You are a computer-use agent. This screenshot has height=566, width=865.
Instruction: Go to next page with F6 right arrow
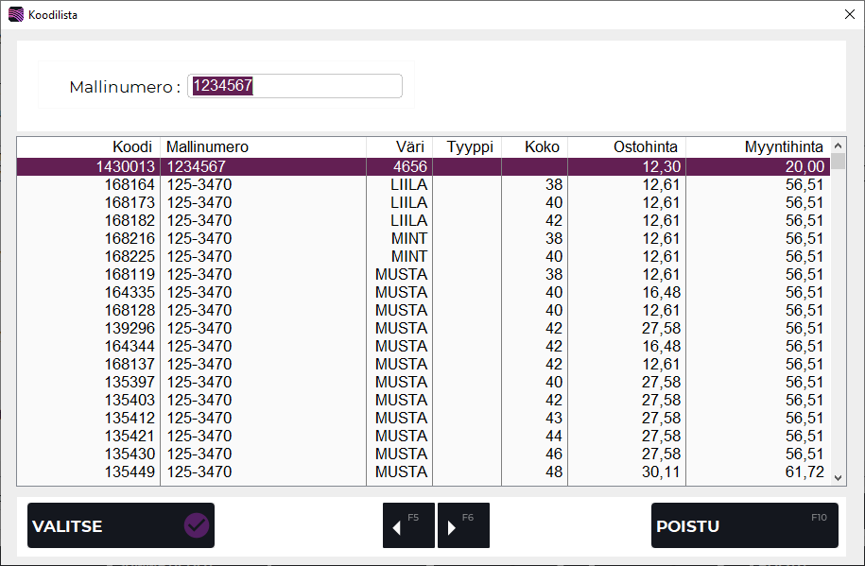click(x=463, y=525)
